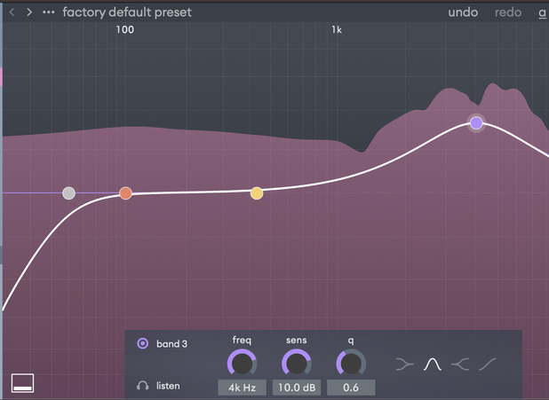Click the sens knob
Image resolution: width=549 pixels, height=400 pixels.
pyautogui.click(x=297, y=363)
